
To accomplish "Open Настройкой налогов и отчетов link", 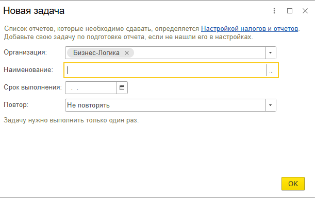I will [x=250, y=29].
